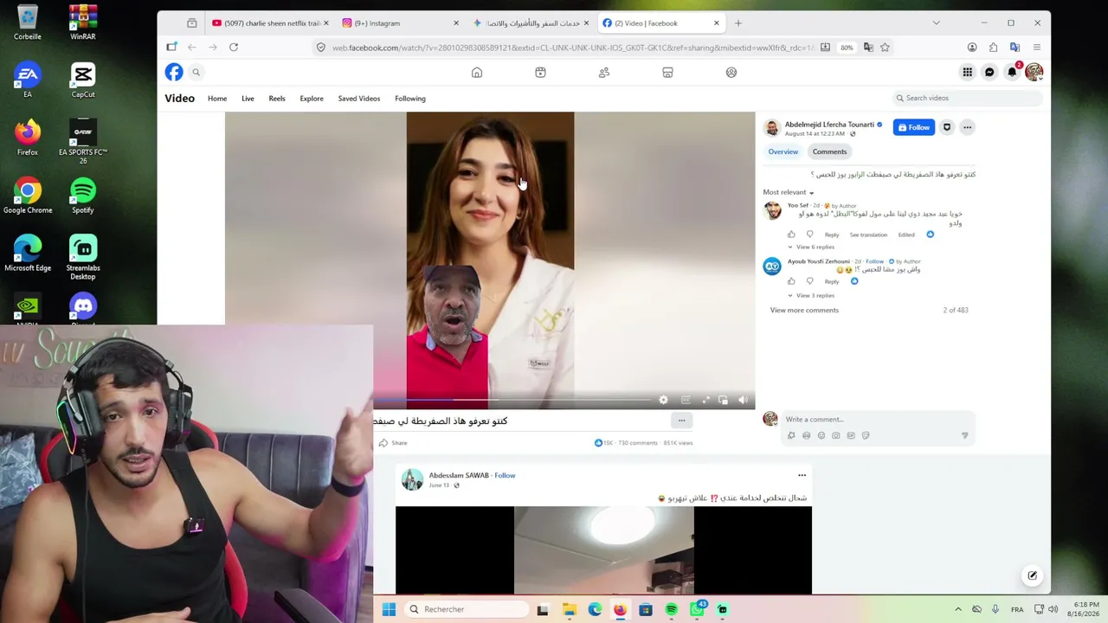This screenshot has width=1108, height=623.
Task: Reset the 80% zoom level indicator
Action: pyautogui.click(x=847, y=48)
